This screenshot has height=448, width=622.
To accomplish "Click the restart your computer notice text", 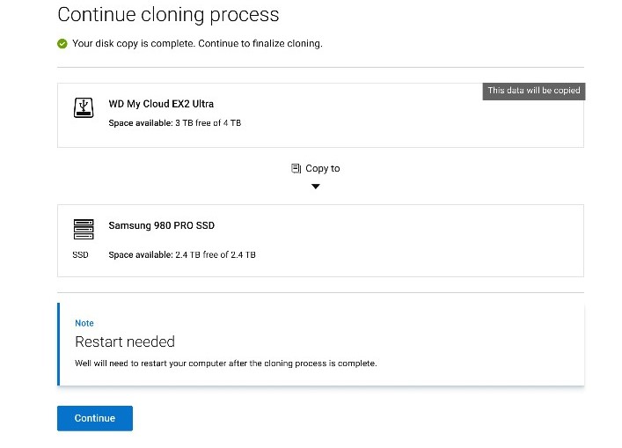I will point(225,363).
